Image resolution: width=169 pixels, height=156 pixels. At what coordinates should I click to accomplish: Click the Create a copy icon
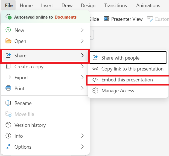(8, 66)
